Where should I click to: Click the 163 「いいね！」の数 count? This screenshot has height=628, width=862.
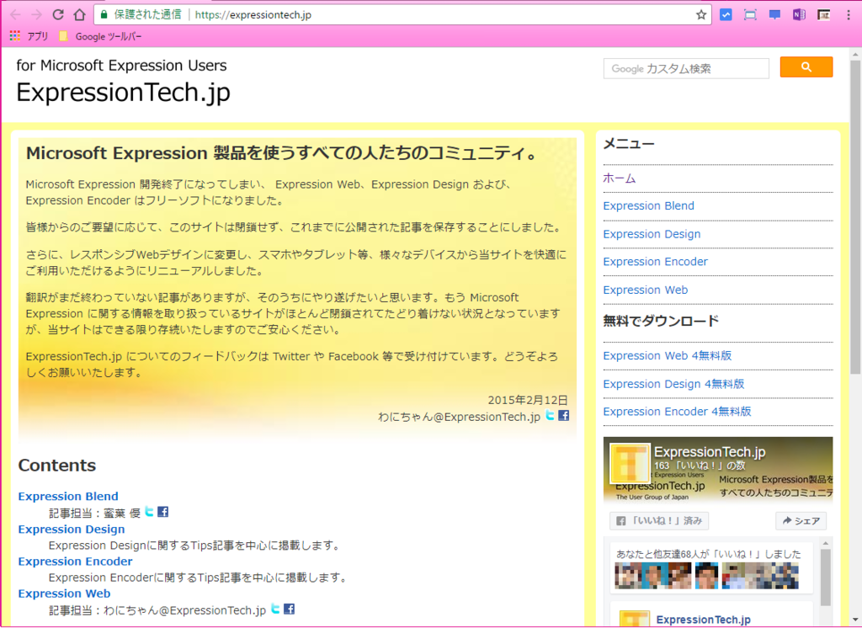[700, 466]
